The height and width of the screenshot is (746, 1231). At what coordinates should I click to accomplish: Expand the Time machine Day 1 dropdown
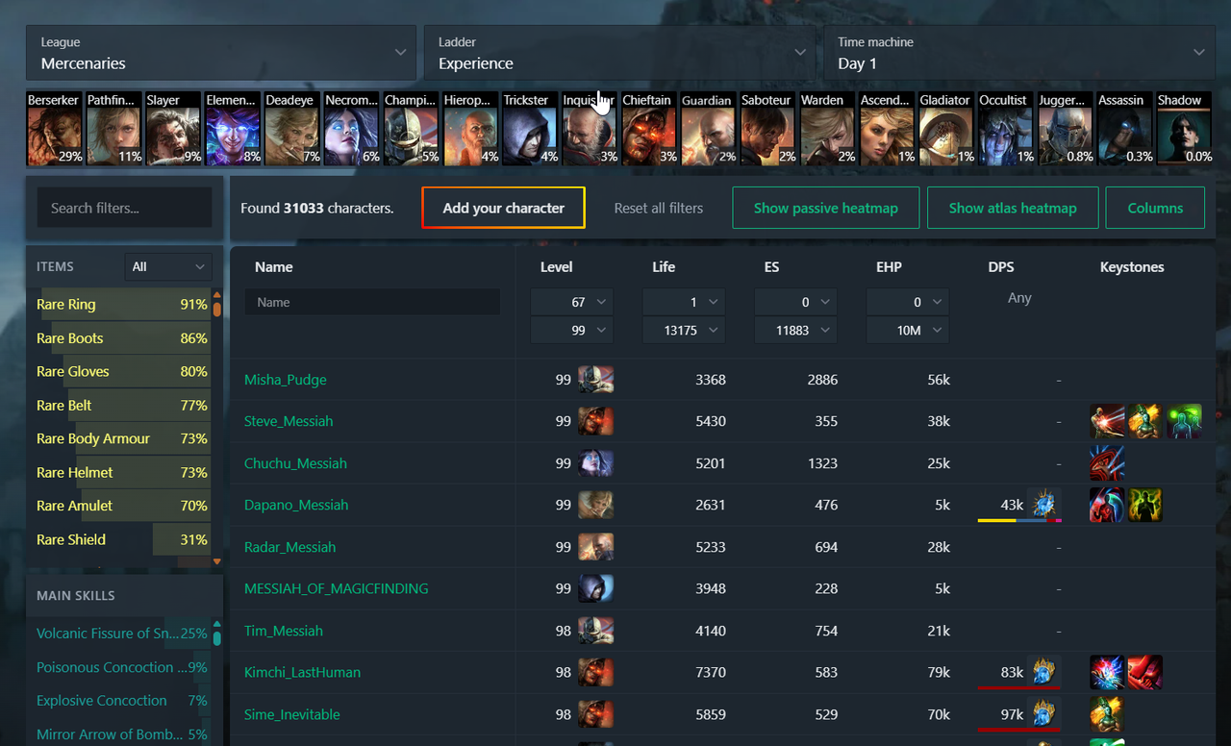coord(1017,53)
